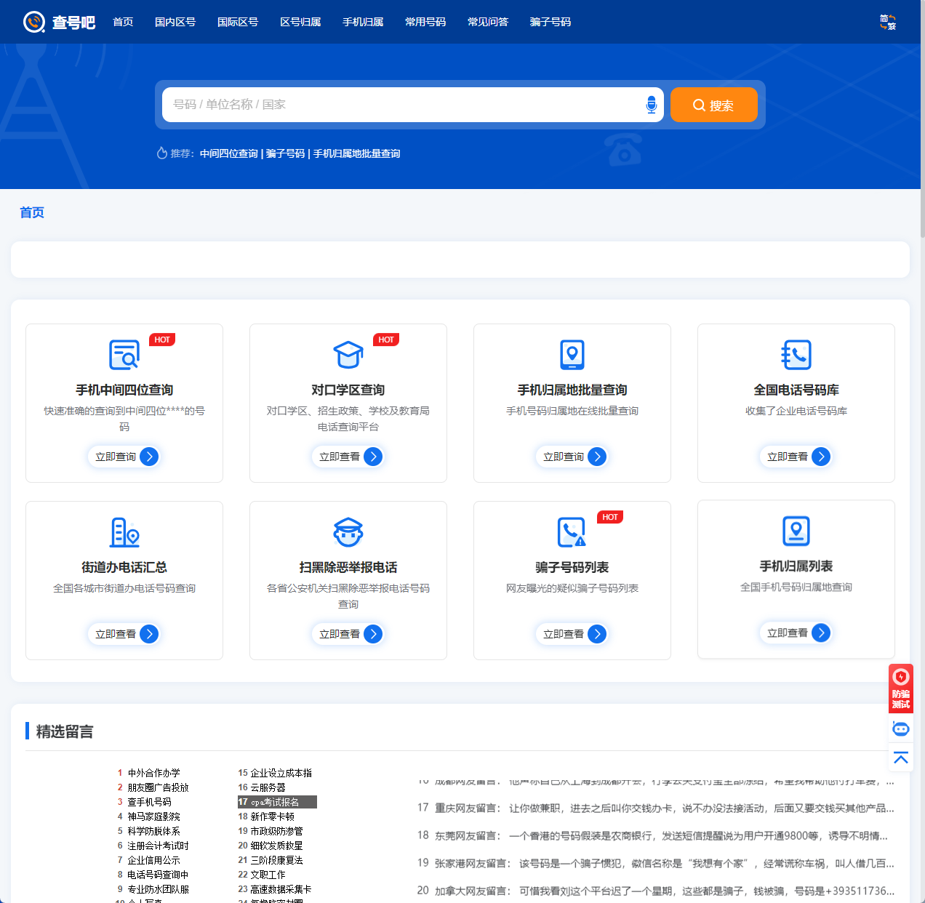Viewport: 925px width, 903px height.
Task: Click the building icon on 街道办电话汇总 card
Action: click(x=124, y=531)
